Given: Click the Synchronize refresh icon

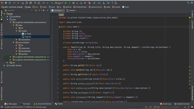Looking at the screenshot, I should (x=10, y=3).
